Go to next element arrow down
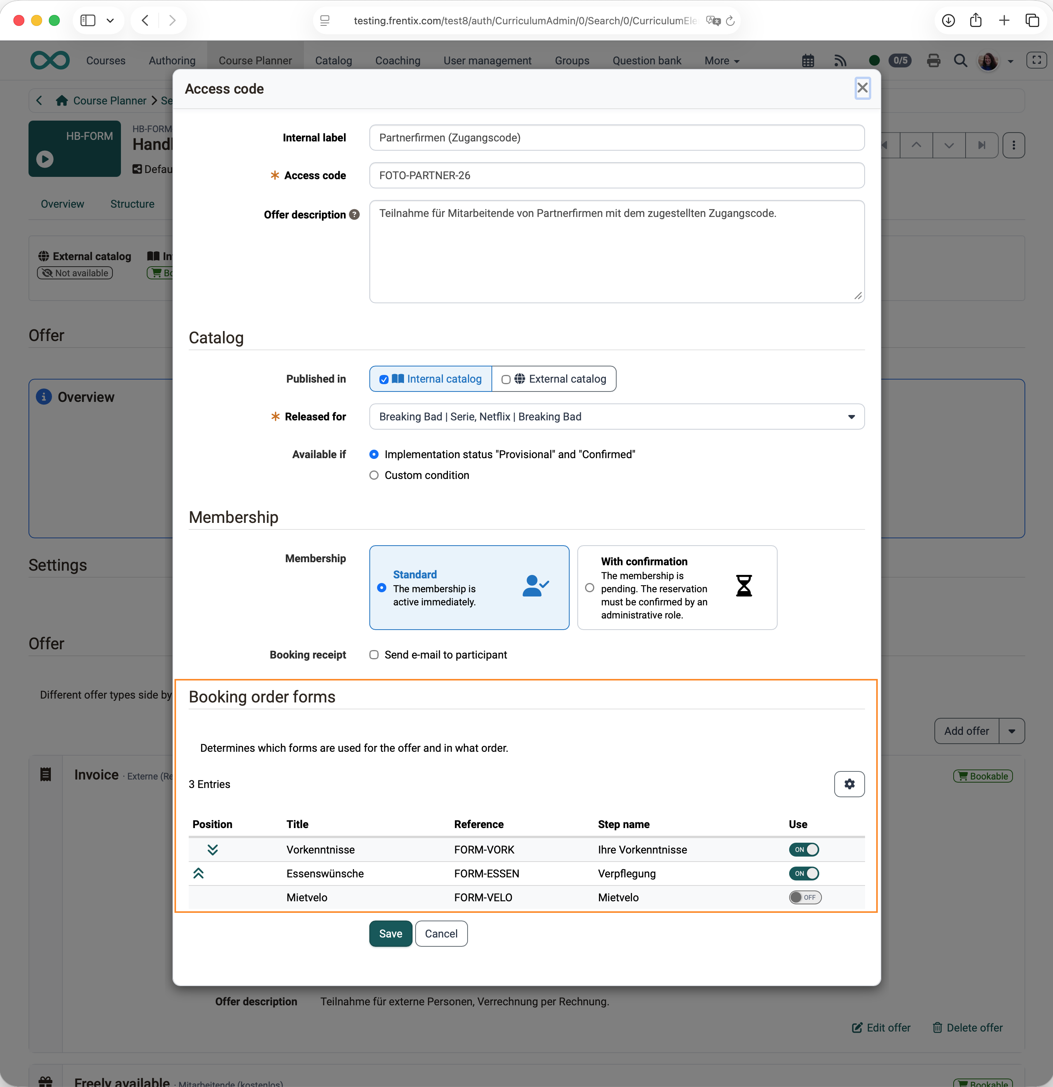1053x1087 pixels. (x=949, y=145)
